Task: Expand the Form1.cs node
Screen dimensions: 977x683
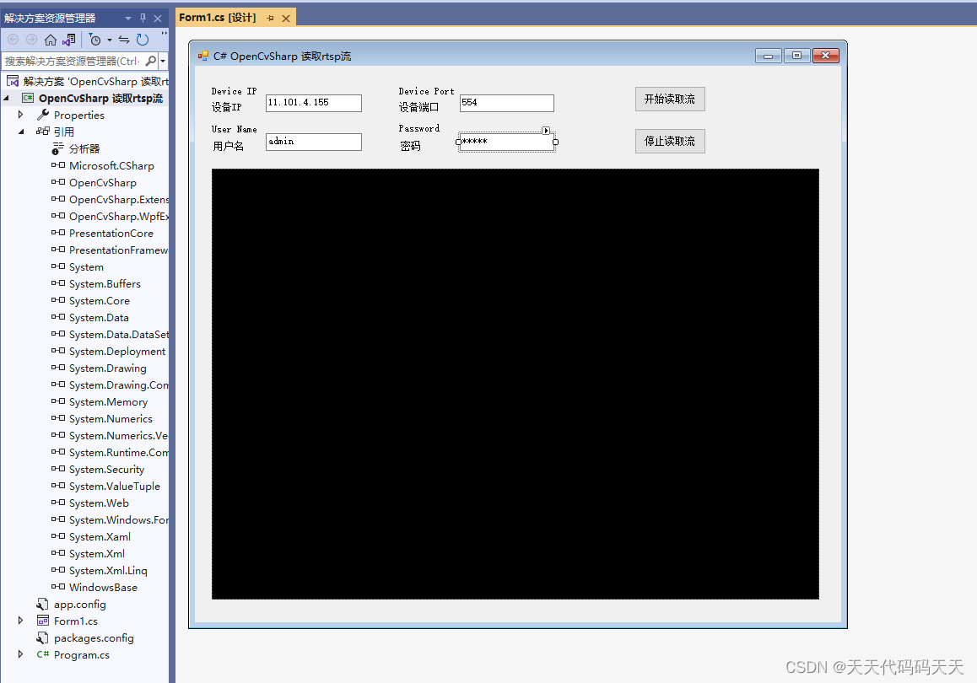Action: (20, 621)
